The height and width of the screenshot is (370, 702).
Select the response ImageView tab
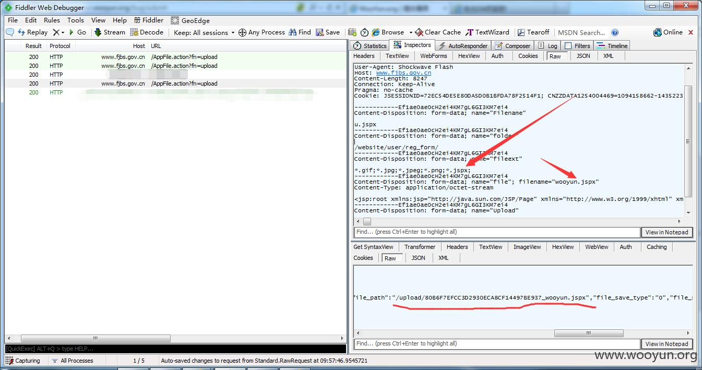point(527,247)
